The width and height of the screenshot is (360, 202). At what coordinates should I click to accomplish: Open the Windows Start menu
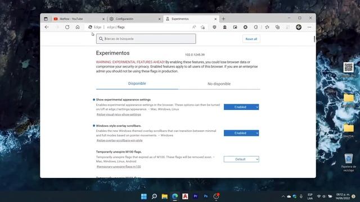(144, 196)
